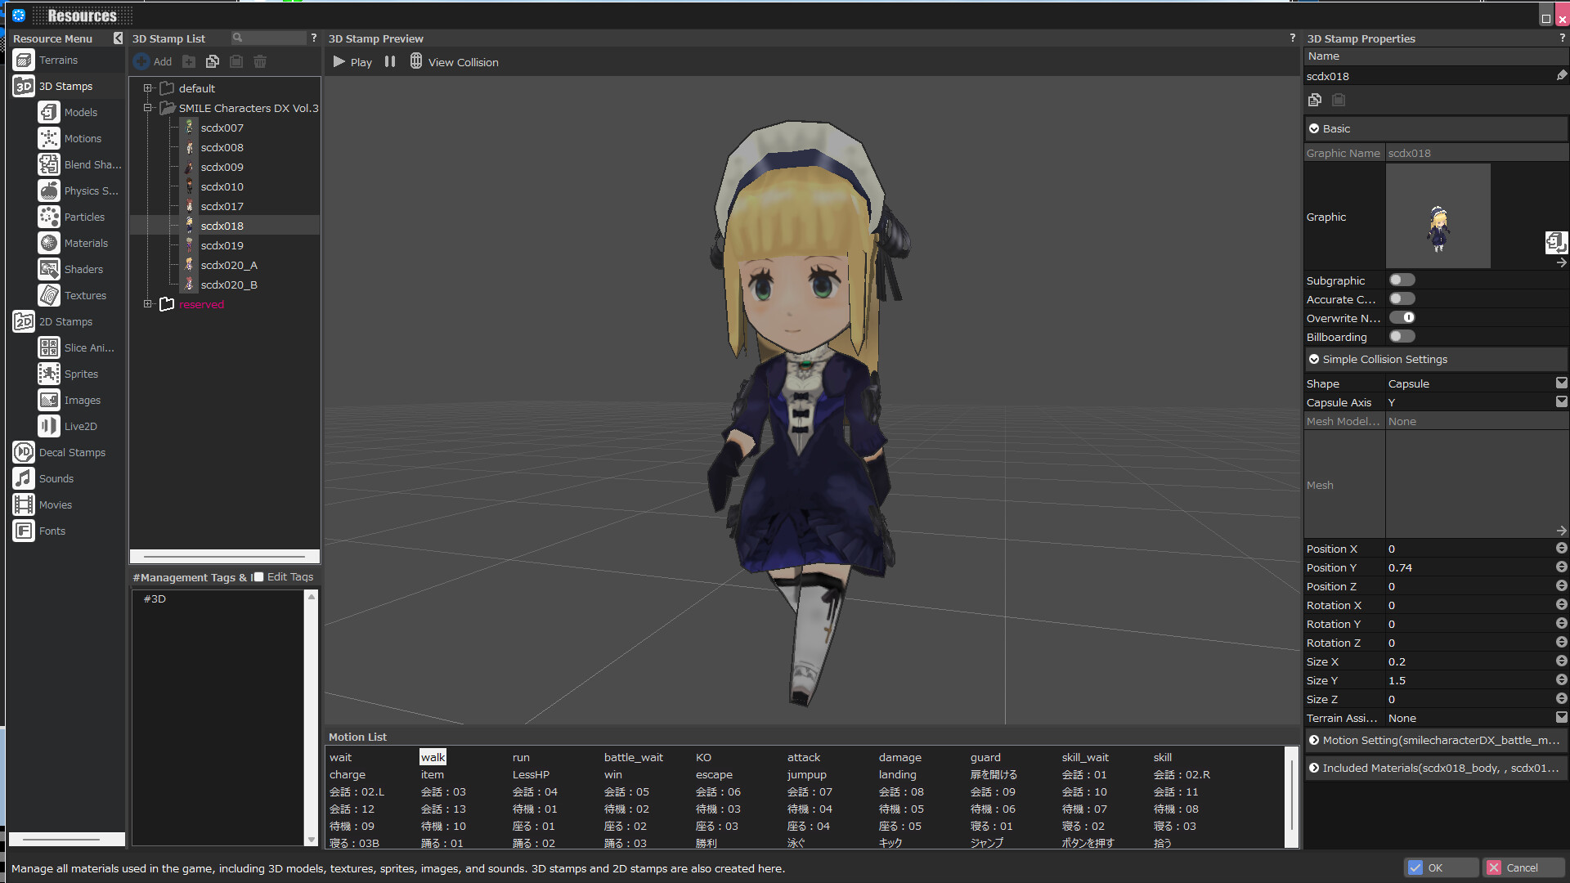Click the copy properties icon under Name
The image size is (1570, 883).
(1315, 100)
